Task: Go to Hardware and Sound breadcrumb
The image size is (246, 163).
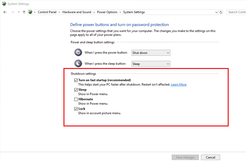Action: [77, 12]
